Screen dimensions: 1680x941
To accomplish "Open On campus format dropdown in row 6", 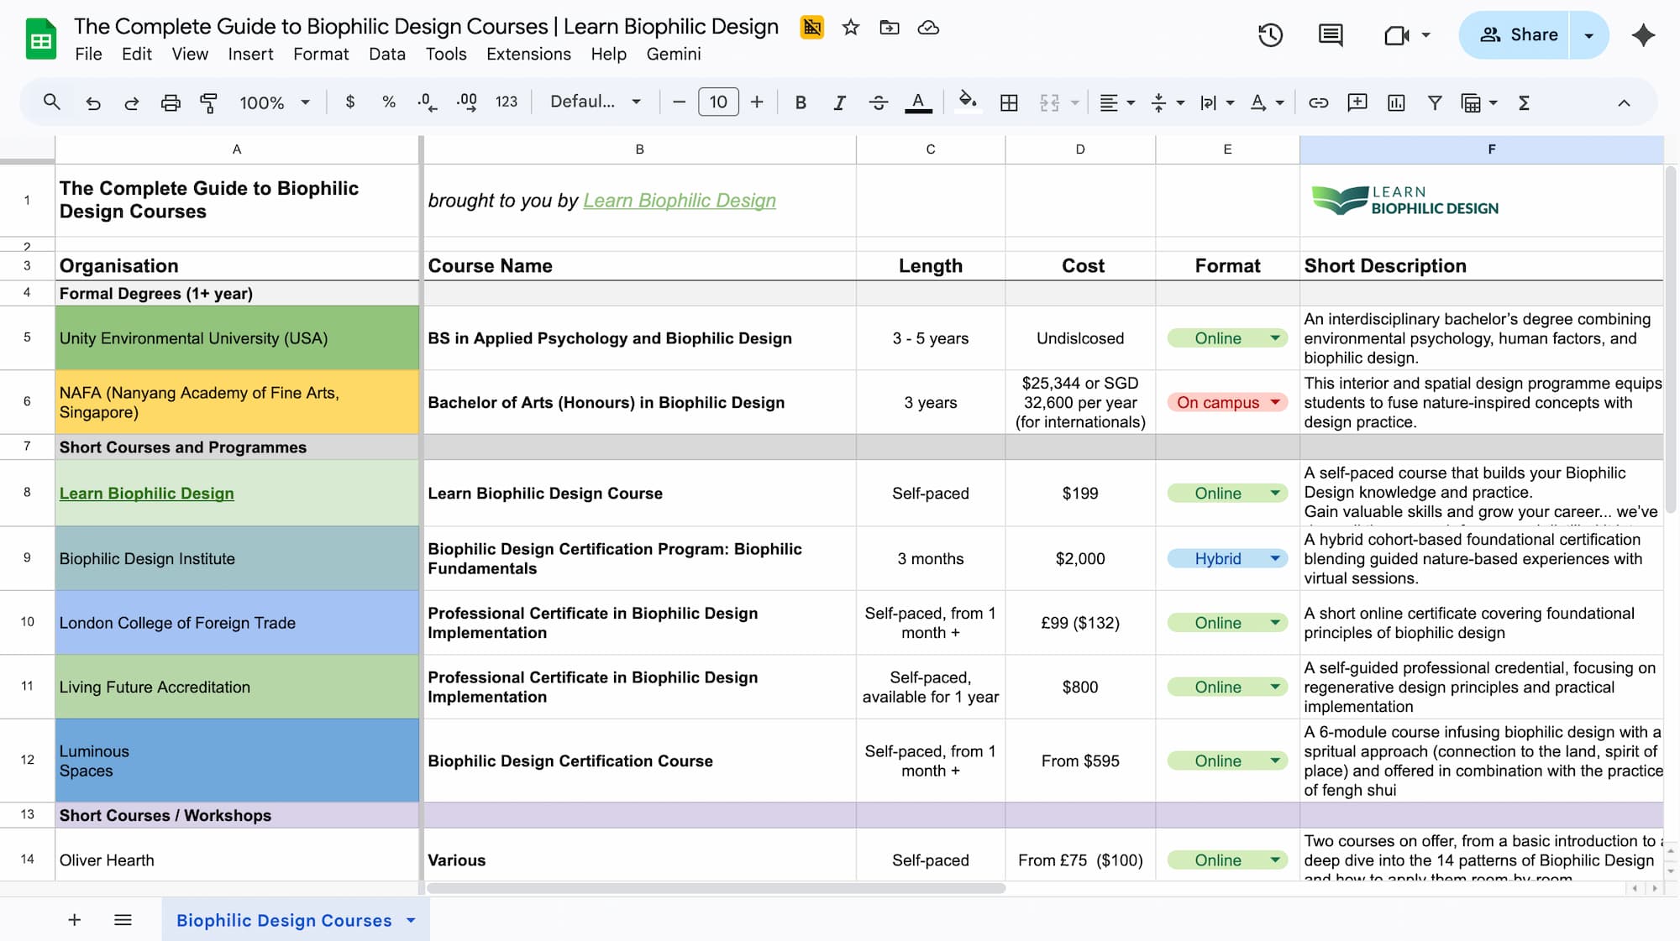I will click(x=1275, y=402).
